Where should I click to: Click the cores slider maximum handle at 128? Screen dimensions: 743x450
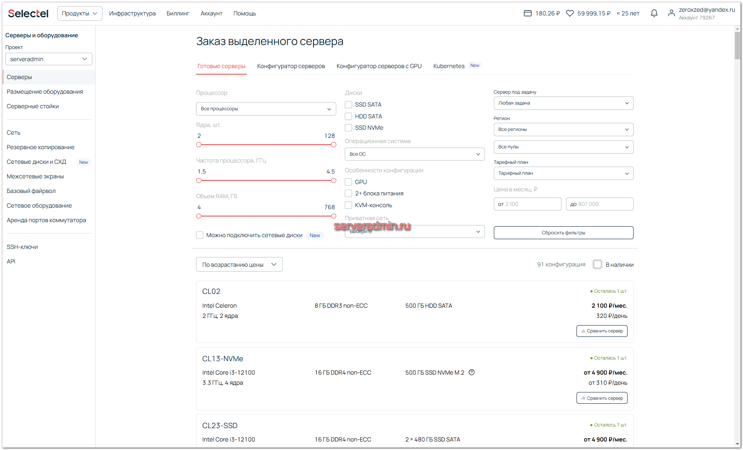click(333, 145)
